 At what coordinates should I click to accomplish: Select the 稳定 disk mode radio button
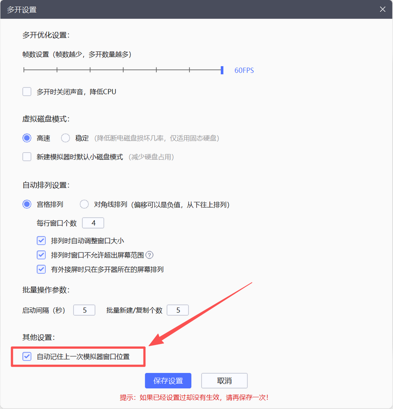point(65,138)
